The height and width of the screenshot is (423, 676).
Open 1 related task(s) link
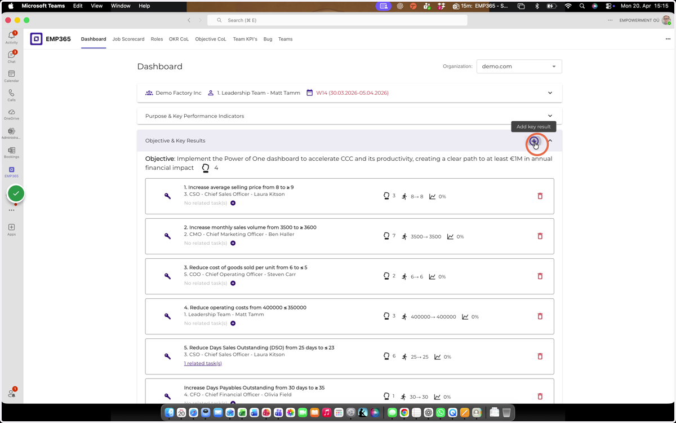(203, 363)
